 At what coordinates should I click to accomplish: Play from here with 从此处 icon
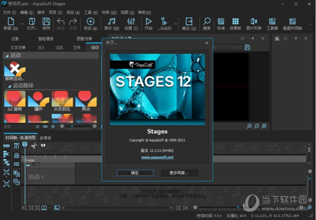(164, 22)
